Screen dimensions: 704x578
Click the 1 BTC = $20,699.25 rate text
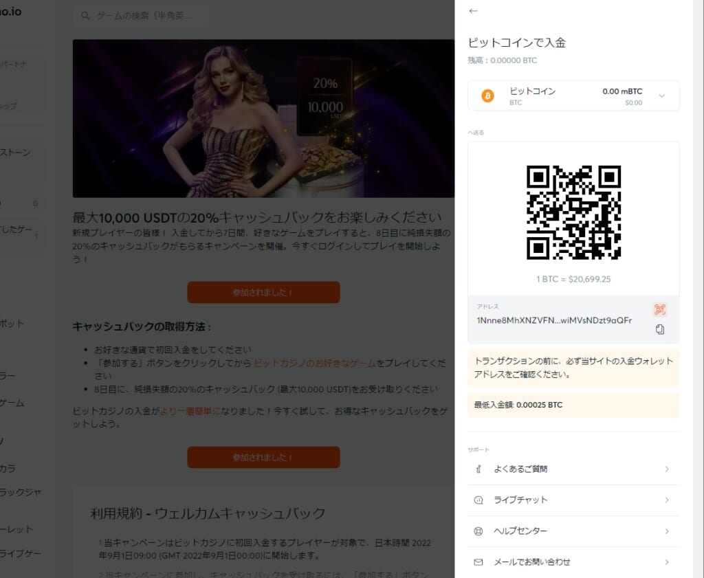coord(573,279)
